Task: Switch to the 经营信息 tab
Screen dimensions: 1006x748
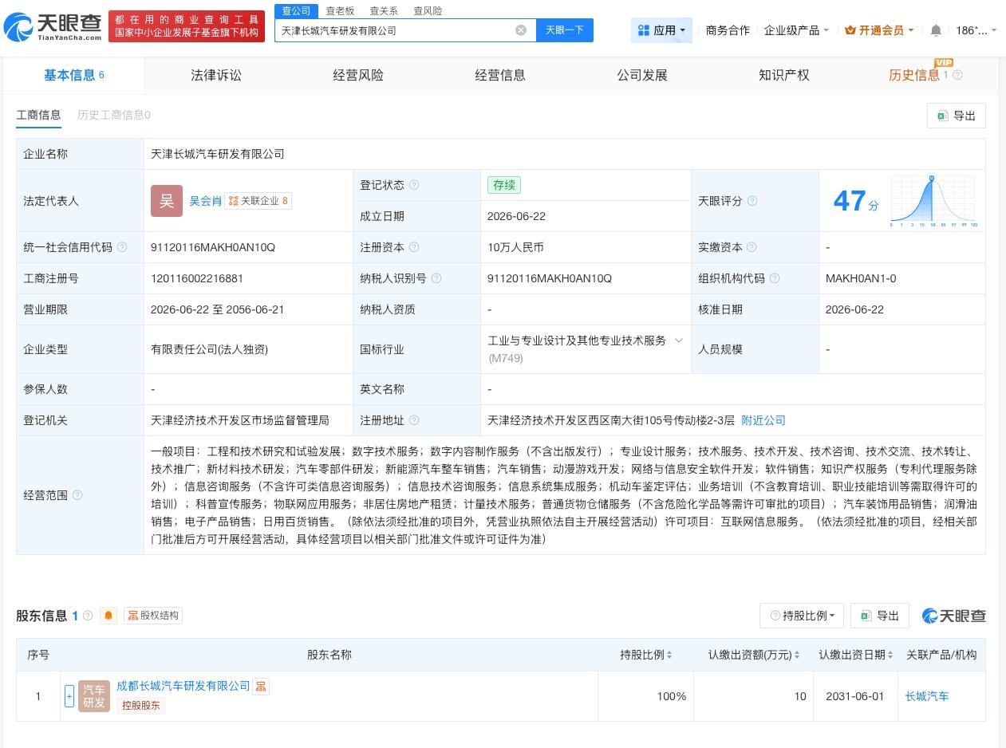Action: point(500,75)
